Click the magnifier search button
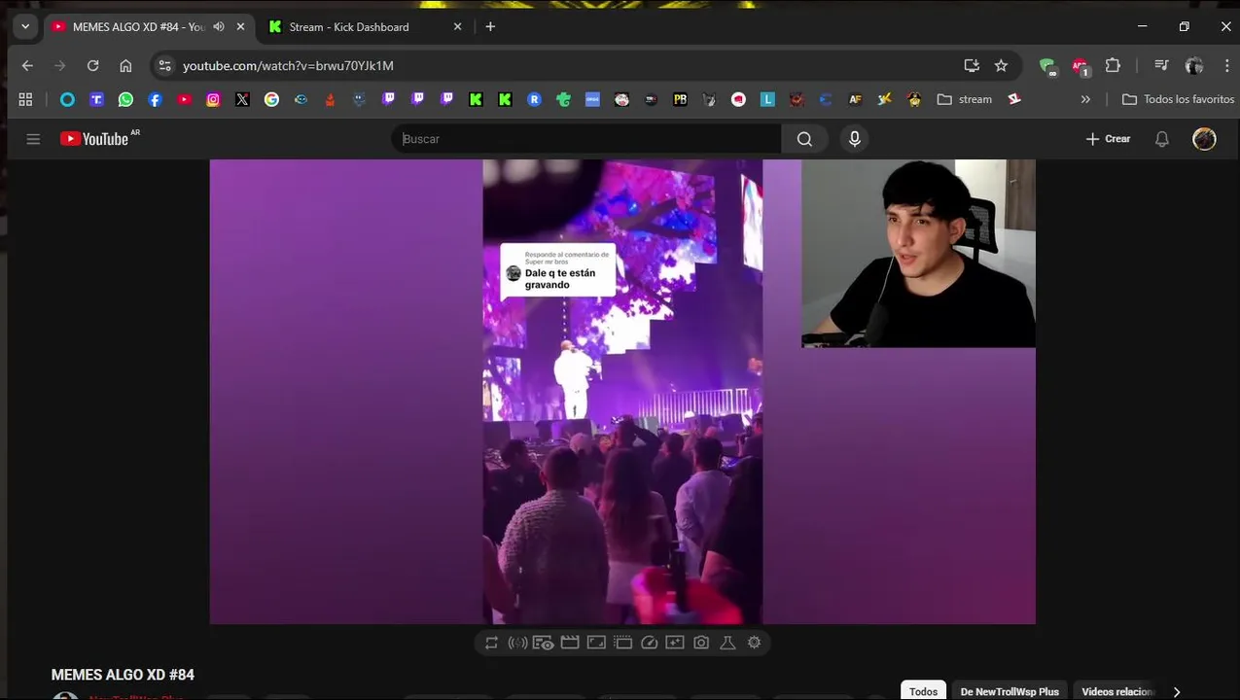This screenshot has height=700, width=1240. coord(804,139)
